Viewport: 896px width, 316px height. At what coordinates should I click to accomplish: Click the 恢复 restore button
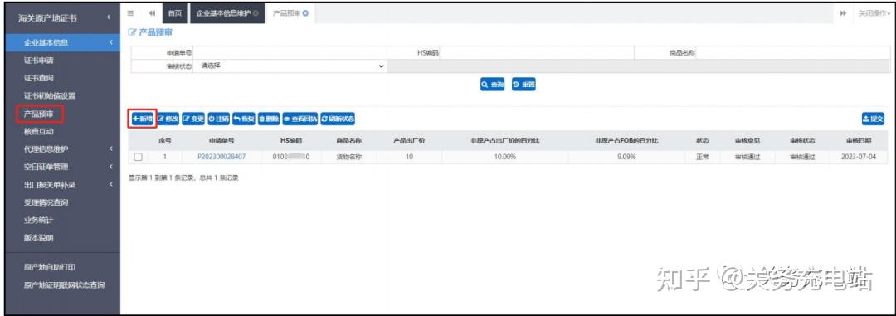(x=243, y=119)
